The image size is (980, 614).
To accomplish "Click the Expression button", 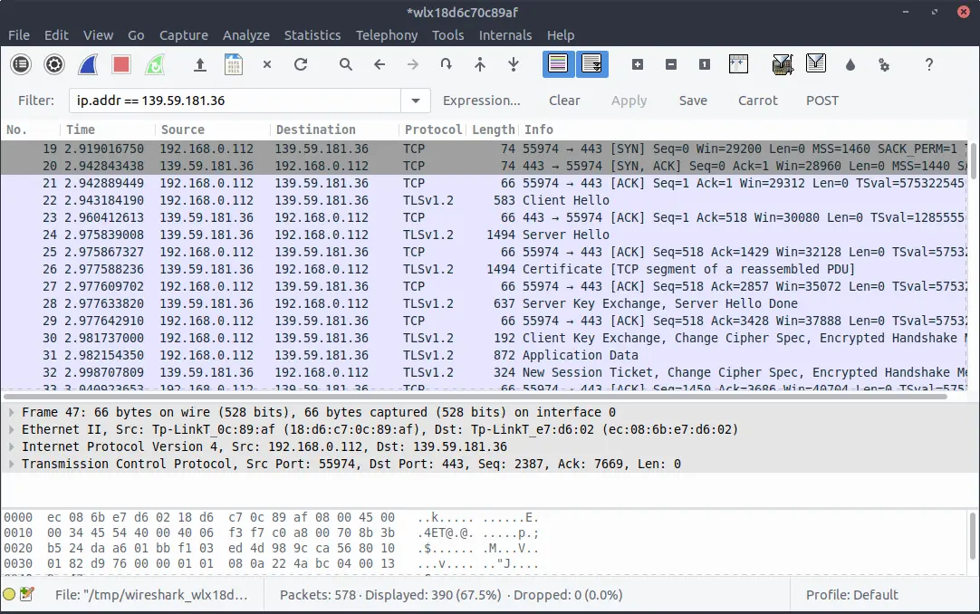I will pos(482,100).
